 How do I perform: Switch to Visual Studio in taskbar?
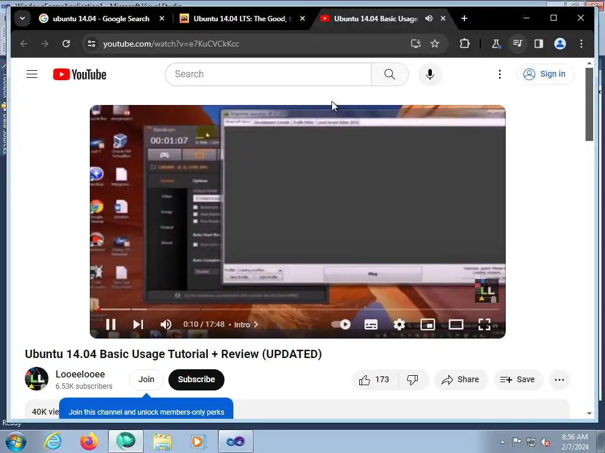(x=235, y=441)
